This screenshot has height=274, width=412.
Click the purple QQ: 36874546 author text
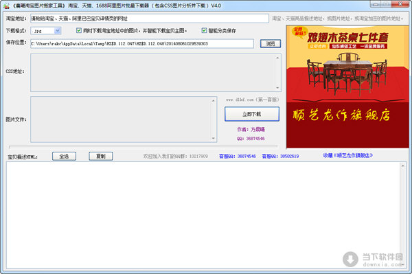click(x=251, y=139)
